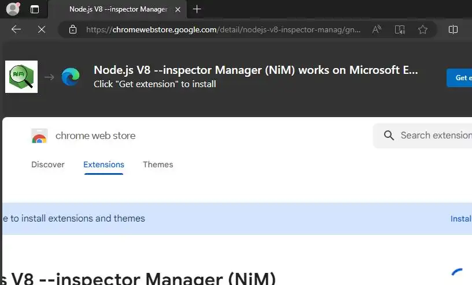Click the chrome web store title

[95, 136]
